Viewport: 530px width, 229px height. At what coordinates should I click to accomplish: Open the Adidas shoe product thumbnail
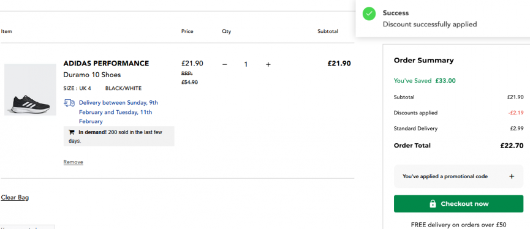coord(30,89)
